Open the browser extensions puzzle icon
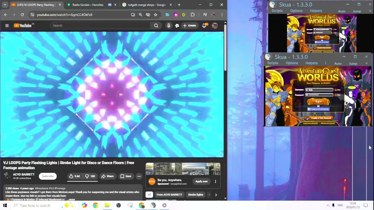 point(193,15)
